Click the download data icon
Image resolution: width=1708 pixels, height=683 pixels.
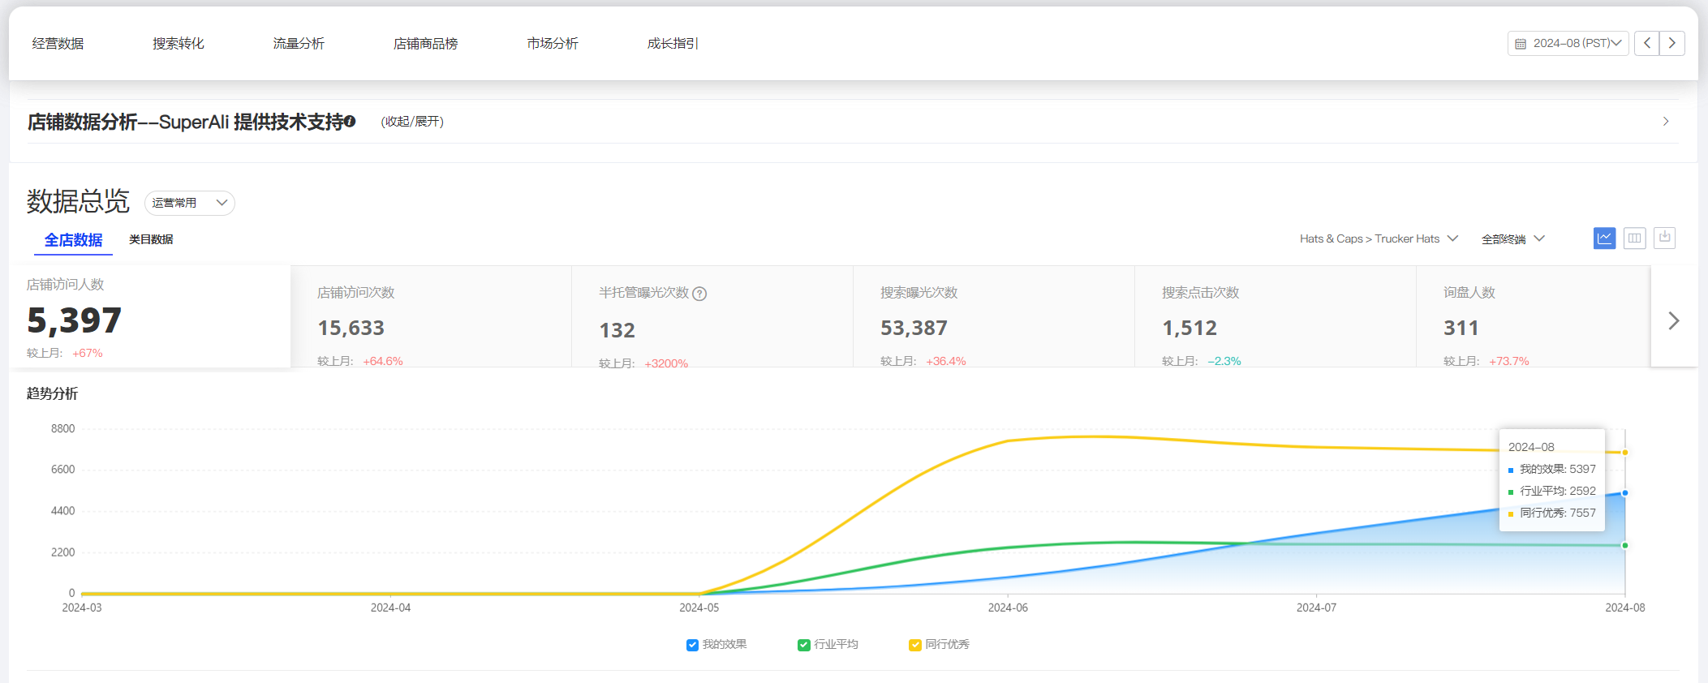[1664, 238]
